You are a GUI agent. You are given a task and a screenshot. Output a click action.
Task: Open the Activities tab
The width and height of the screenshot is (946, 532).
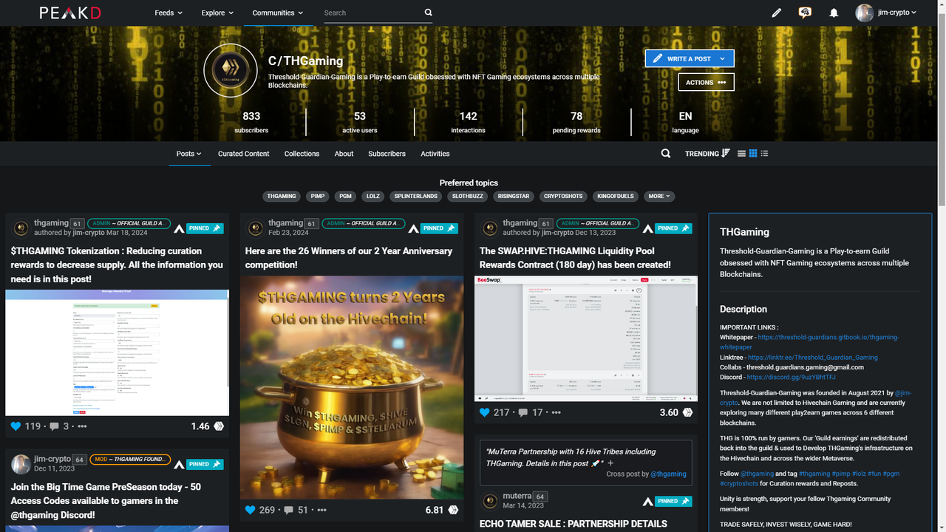pyautogui.click(x=435, y=154)
